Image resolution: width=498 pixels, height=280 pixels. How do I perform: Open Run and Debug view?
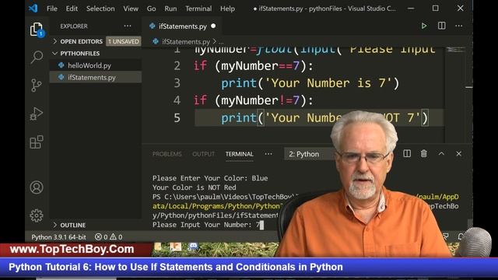click(x=37, y=114)
